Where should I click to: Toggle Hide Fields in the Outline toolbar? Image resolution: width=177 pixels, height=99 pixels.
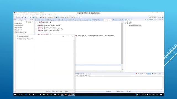pyautogui.click(x=149, y=20)
